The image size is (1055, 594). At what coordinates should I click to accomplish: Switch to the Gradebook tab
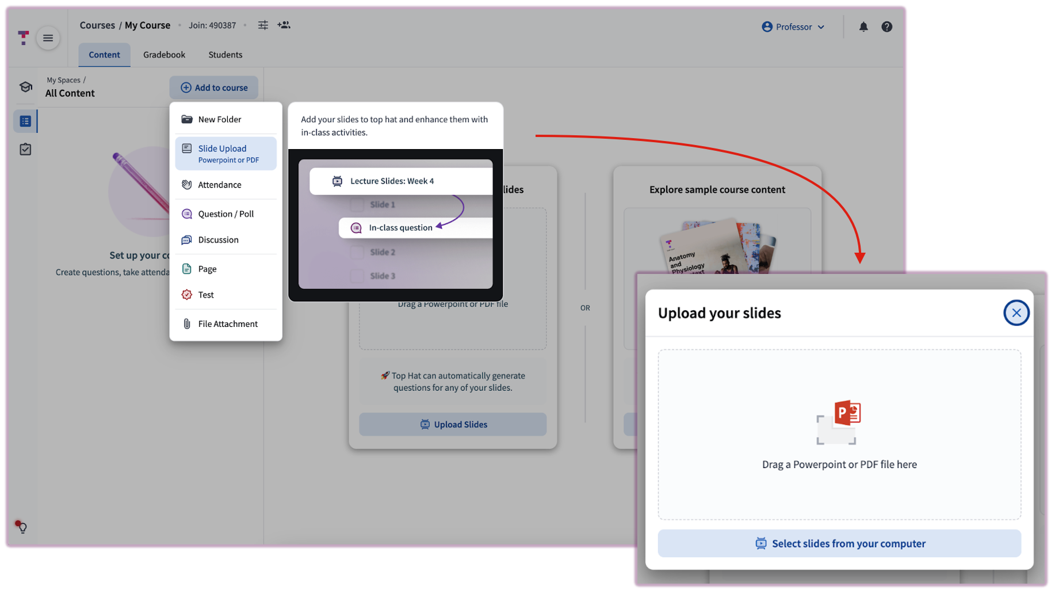[x=164, y=55]
